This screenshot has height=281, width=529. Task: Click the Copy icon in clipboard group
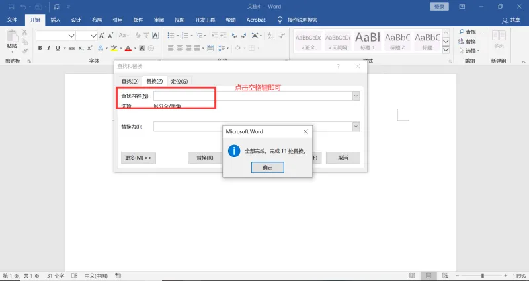click(24, 42)
